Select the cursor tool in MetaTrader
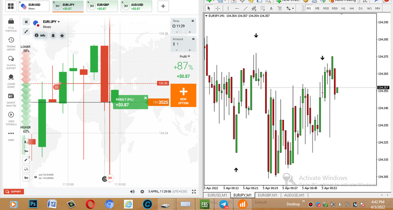This screenshot has height=210, width=393. pyautogui.click(x=209, y=8)
